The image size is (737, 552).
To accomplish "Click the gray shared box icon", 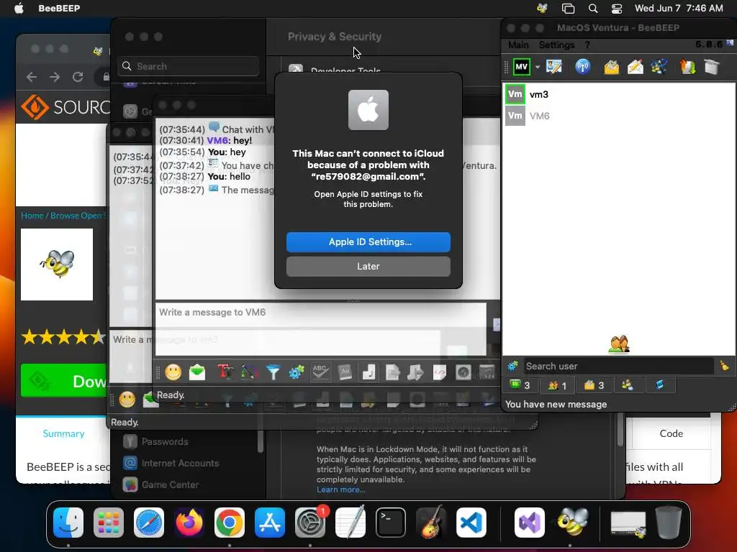I will (712, 67).
